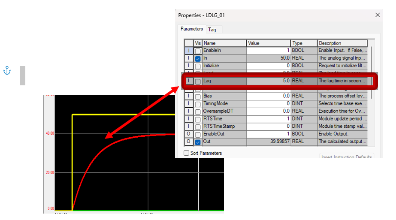Image resolution: width=396 pixels, height=220 pixels.
Task: Switch to the Tag tab
Action: click(x=212, y=30)
